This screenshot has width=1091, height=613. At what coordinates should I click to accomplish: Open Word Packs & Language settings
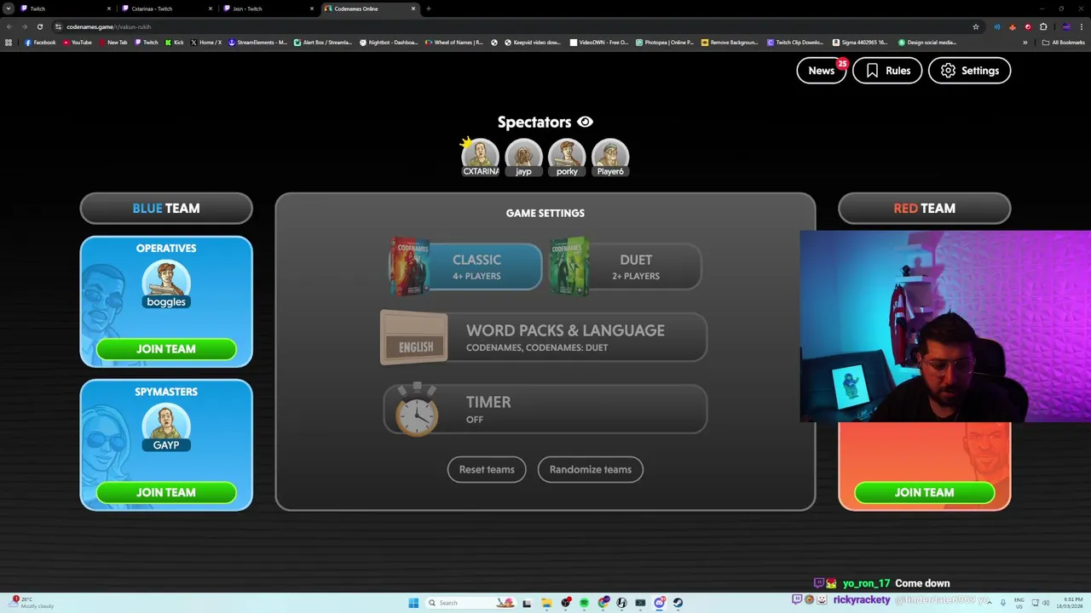pos(544,337)
